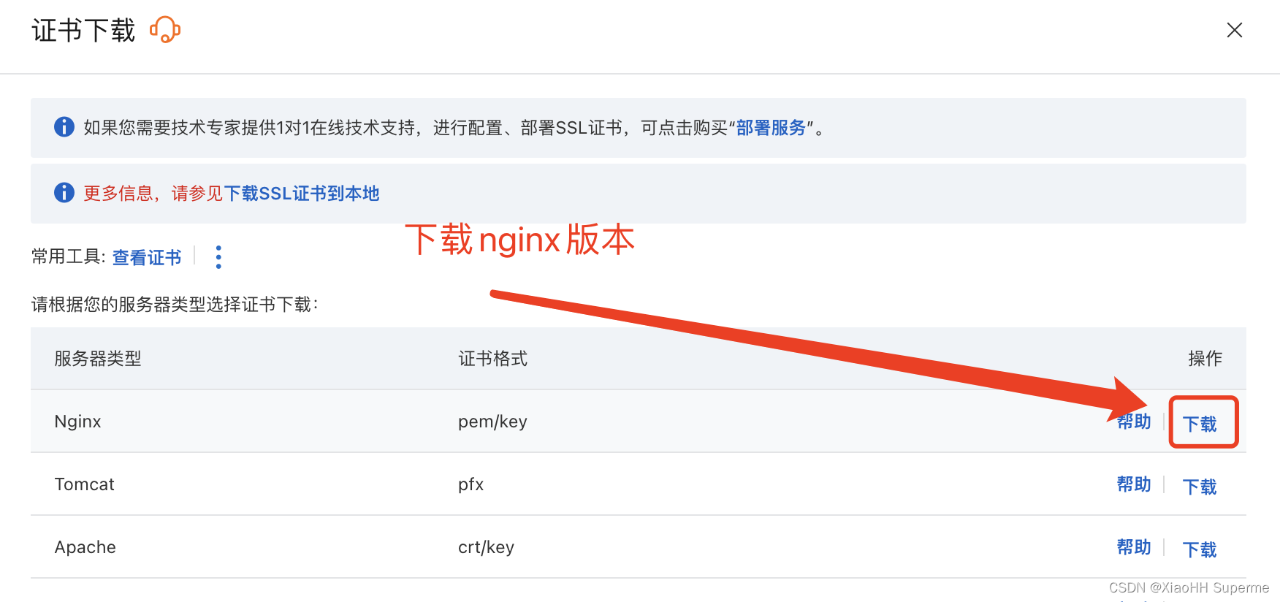Click the 请根据您的服务器类型选择证书下载 instruction text
Image resolution: width=1280 pixels, height=602 pixels.
[x=175, y=305]
